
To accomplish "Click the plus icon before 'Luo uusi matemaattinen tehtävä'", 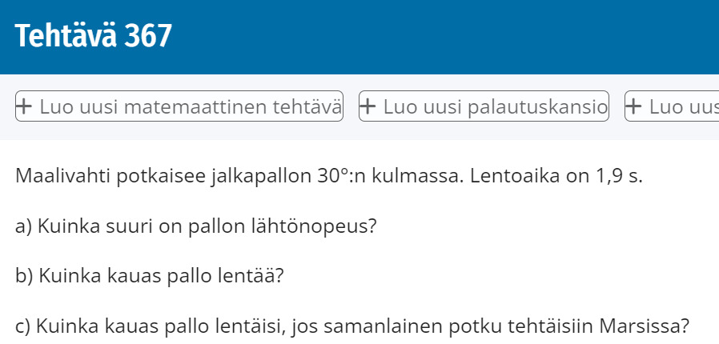I will tap(24, 106).
